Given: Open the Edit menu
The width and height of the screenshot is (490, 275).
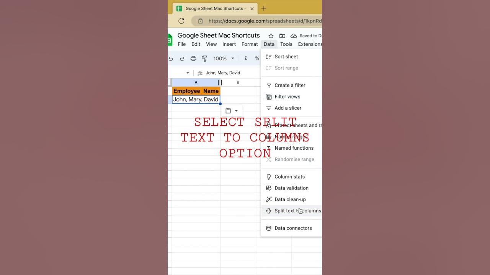Looking at the screenshot, I should point(196,44).
